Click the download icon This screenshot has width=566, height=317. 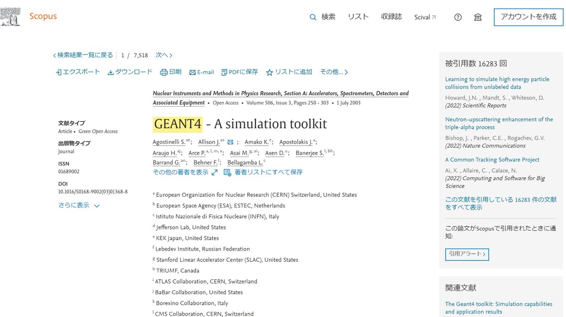click(111, 72)
